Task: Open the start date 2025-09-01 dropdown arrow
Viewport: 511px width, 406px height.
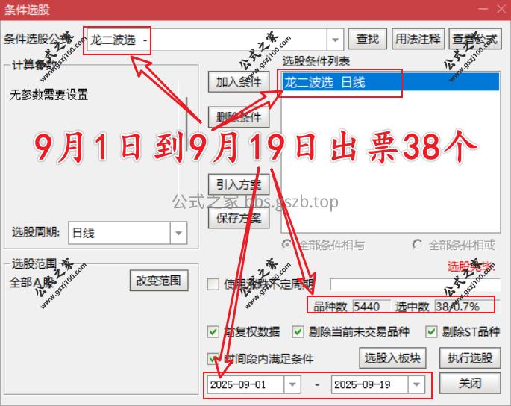Action: 292,384
